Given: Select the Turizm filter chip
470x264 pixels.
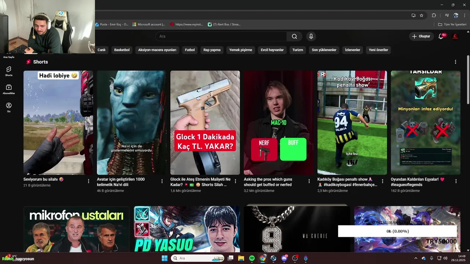Looking at the screenshot, I should point(298,50).
